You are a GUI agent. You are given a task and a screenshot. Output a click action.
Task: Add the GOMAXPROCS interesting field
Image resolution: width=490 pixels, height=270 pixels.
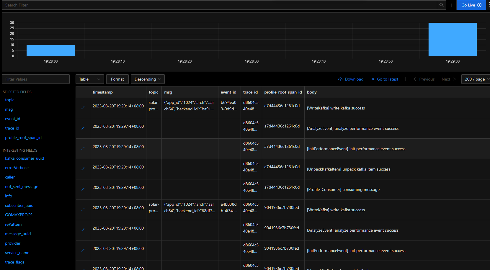point(19,215)
